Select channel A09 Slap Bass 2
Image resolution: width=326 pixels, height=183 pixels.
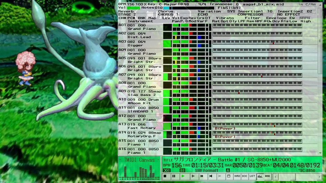[x=142, y=95]
